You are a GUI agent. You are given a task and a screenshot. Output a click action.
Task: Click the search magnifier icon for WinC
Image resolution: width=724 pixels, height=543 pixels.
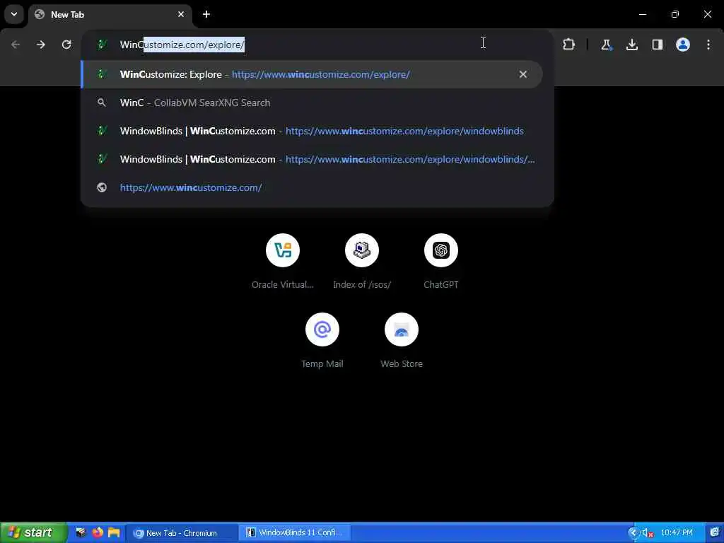[x=102, y=103]
